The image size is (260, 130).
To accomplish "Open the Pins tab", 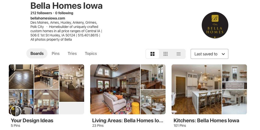I will (x=56, y=53).
